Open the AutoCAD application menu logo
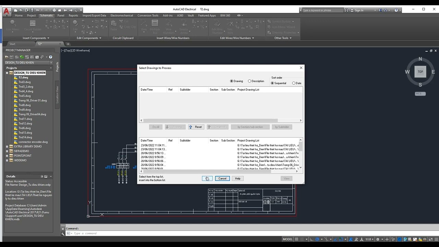This screenshot has height=247, width=439. [x=7, y=12]
